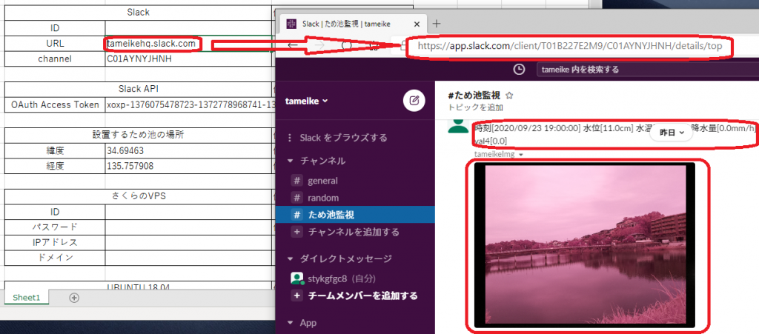Click チャンネルを追加する link

353,232
